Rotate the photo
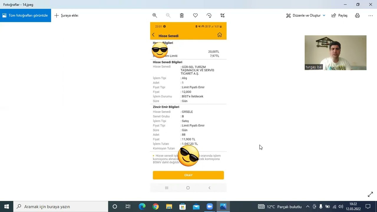377x212 pixels. (x=209, y=15)
